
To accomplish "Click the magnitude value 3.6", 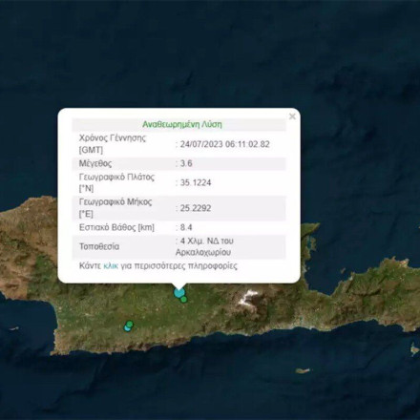I will tap(186, 163).
